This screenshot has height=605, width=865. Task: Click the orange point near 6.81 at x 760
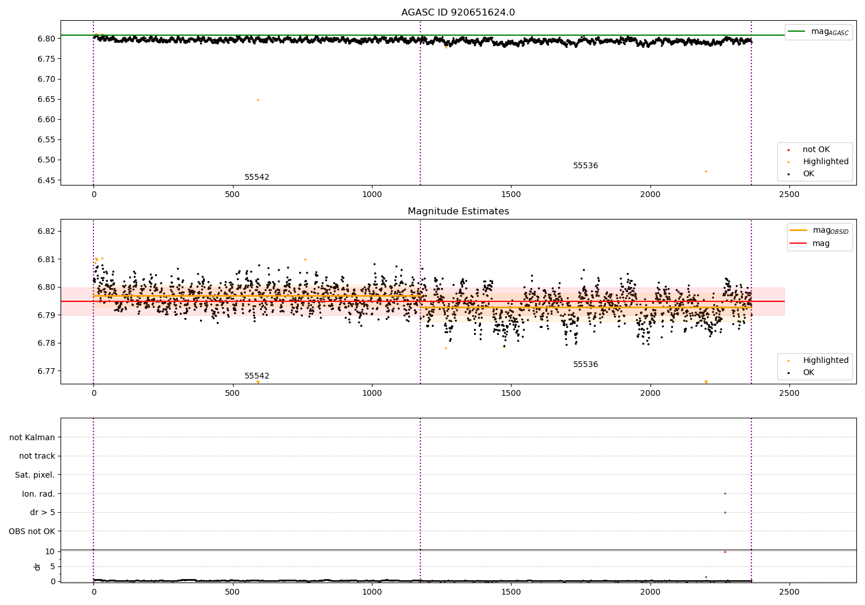[305, 259]
